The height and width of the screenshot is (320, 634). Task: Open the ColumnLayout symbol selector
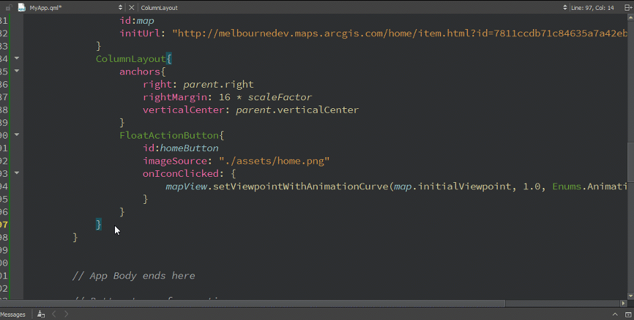(159, 8)
